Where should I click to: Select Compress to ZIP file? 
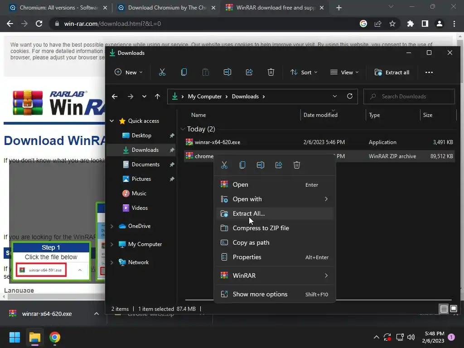275,228
